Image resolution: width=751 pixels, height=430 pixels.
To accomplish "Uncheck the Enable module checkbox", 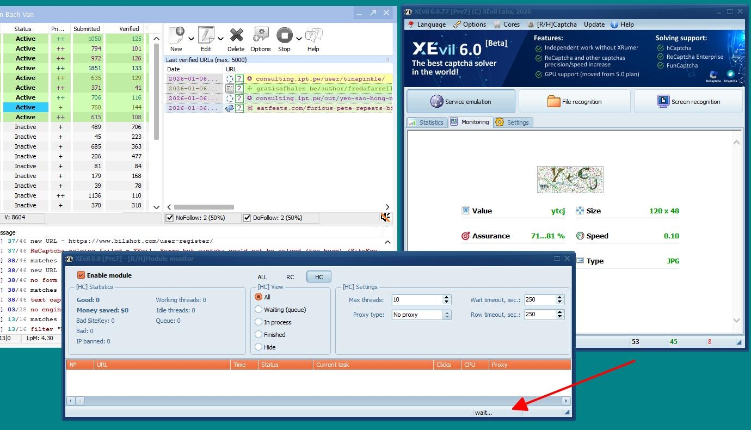I will tap(81, 275).
